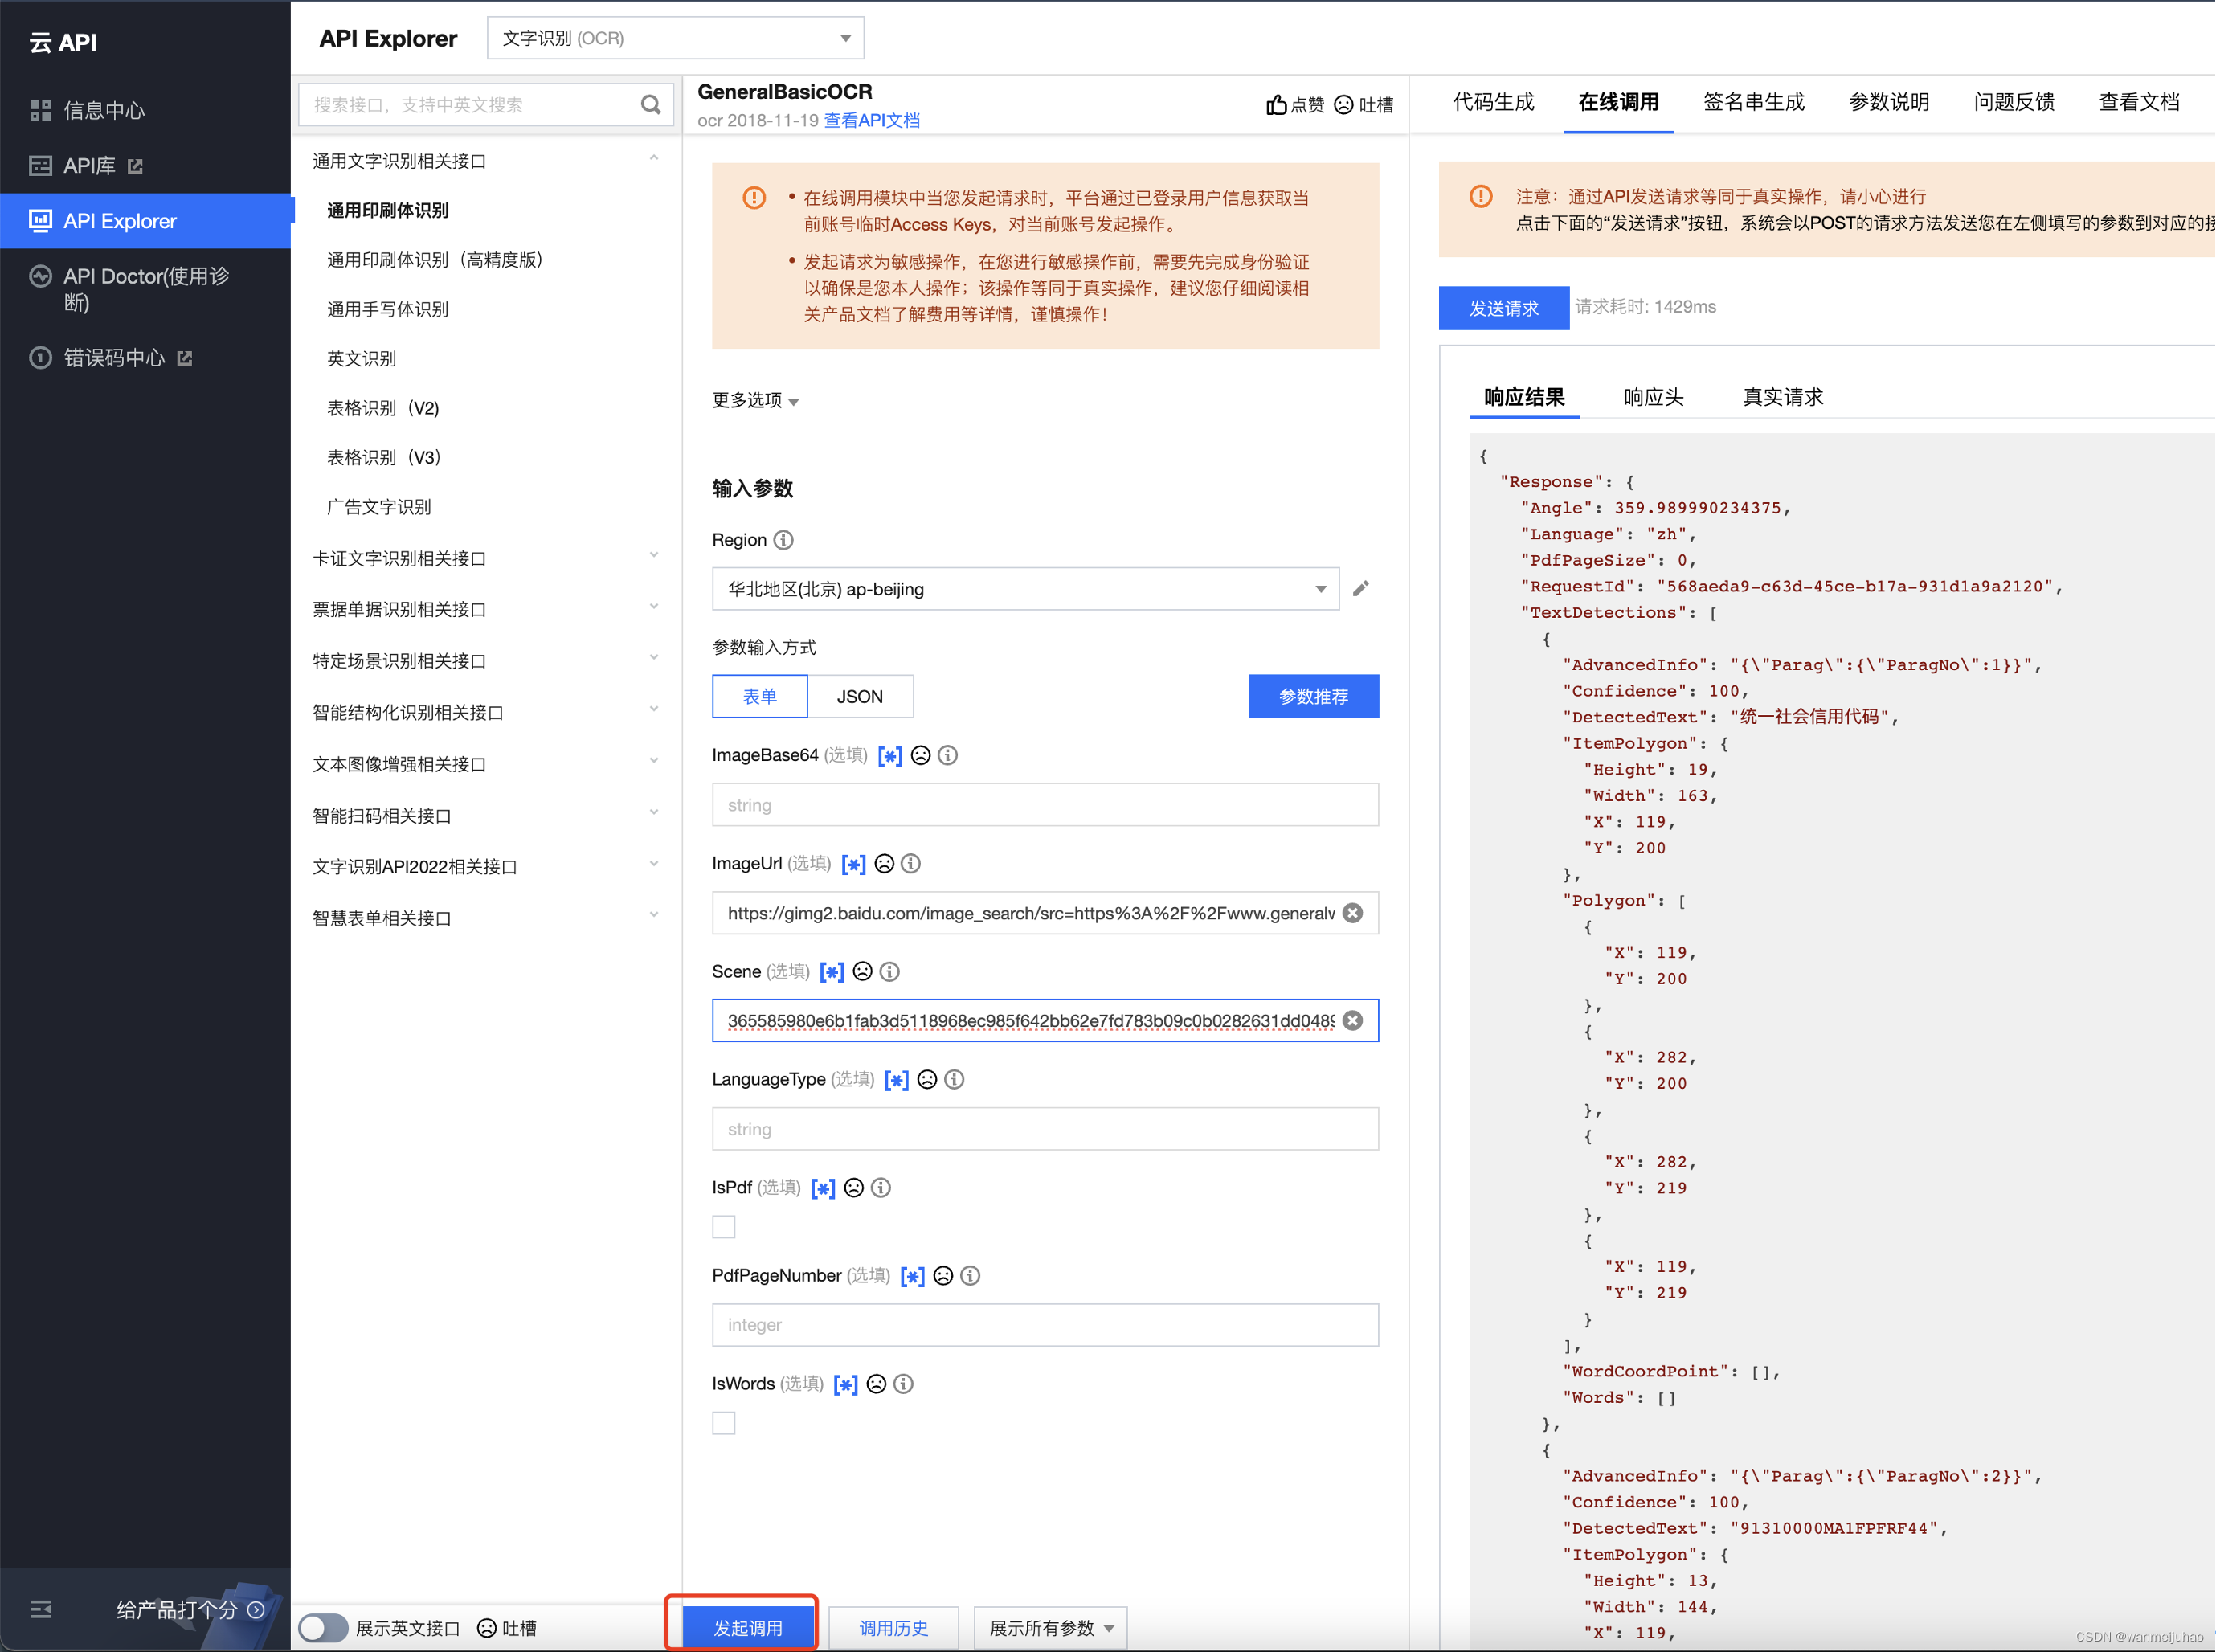Open API Doctor(使用诊断) in sidebar
The width and height of the screenshot is (2216, 1652).
[145, 289]
